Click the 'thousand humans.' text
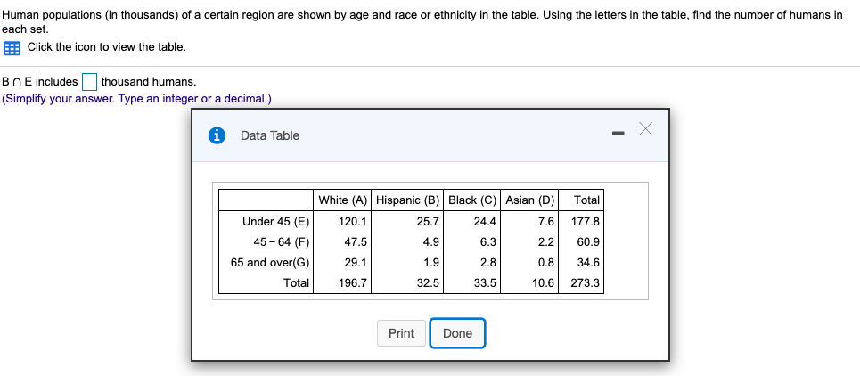This screenshot has width=860, height=376. [x=149, y=82]
